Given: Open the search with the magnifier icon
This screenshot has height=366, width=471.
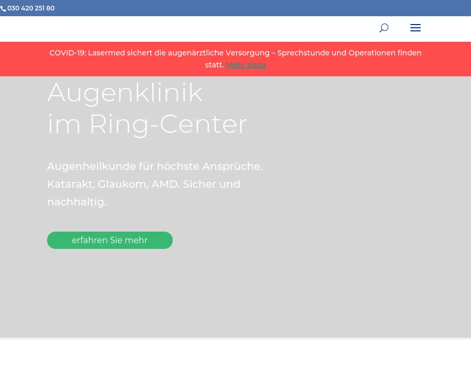Looking at the screenshot, I should tap(384, 28).
